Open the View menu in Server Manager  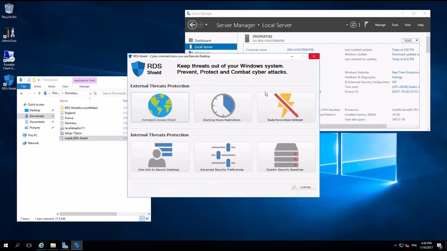pos(408,25)
